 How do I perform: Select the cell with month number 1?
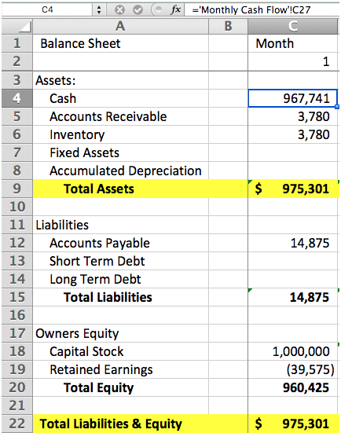point(293,61)
